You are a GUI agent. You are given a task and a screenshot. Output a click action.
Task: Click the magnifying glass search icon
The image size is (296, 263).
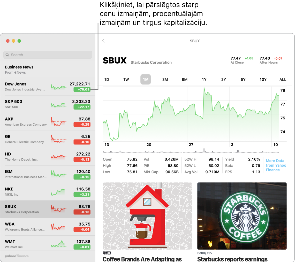pos(7,55)
